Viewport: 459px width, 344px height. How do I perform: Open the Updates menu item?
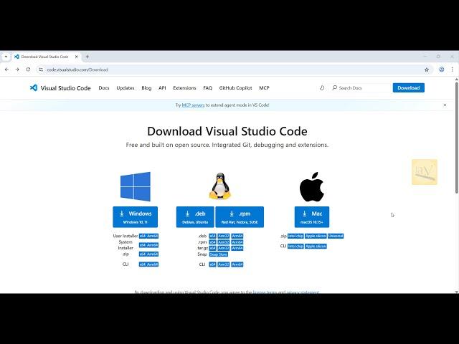pos(126,87)
